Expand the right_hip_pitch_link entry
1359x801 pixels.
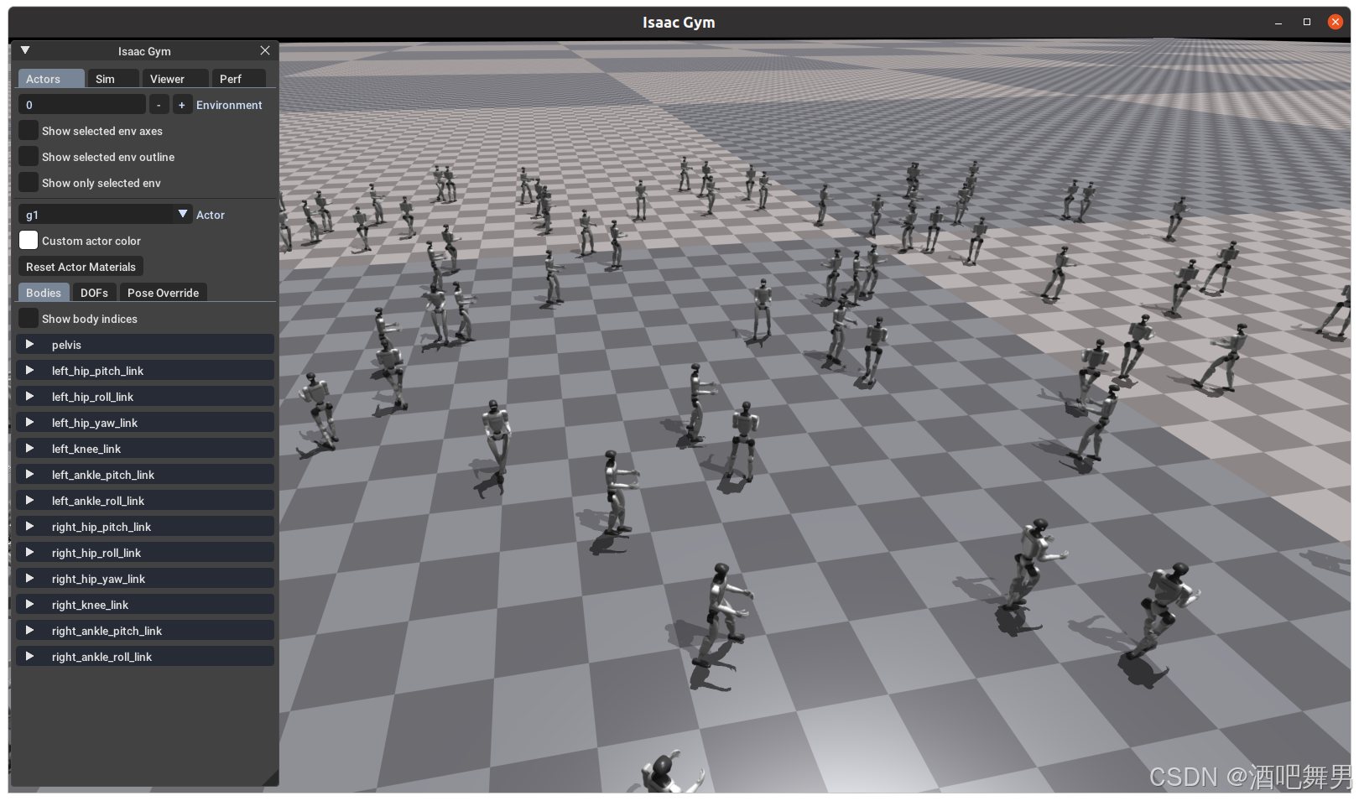(x=145, y=527)
